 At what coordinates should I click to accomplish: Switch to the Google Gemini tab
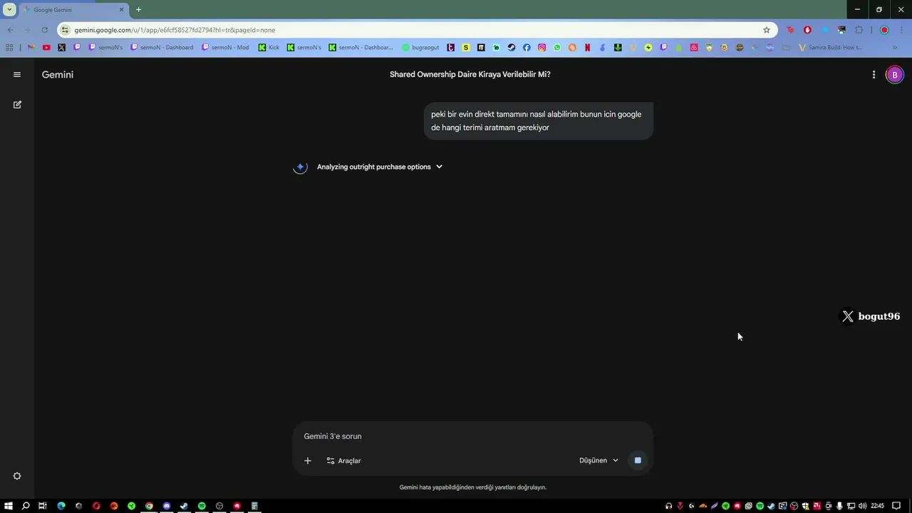73,10
